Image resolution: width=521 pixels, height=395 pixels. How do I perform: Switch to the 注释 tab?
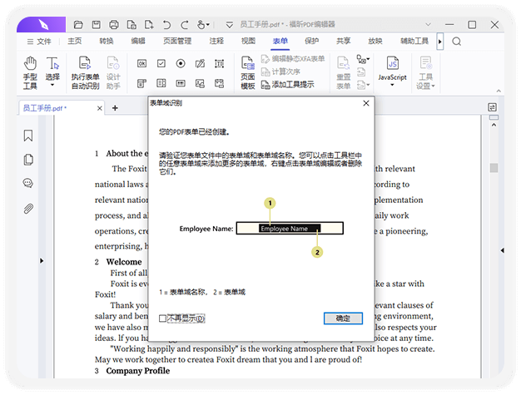(x=216, y=41)
